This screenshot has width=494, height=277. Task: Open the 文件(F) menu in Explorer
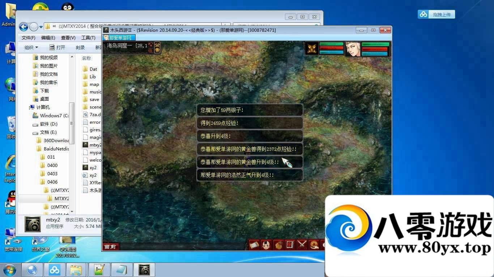[x=29, y=38]
